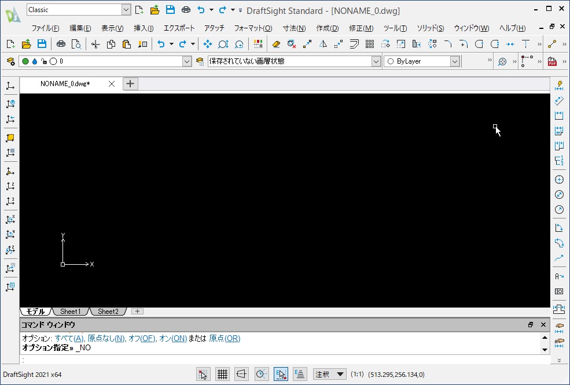Screen dimensions: 570x385
Task: Click the DraftSight application logo
Action: tap(13, 15)
